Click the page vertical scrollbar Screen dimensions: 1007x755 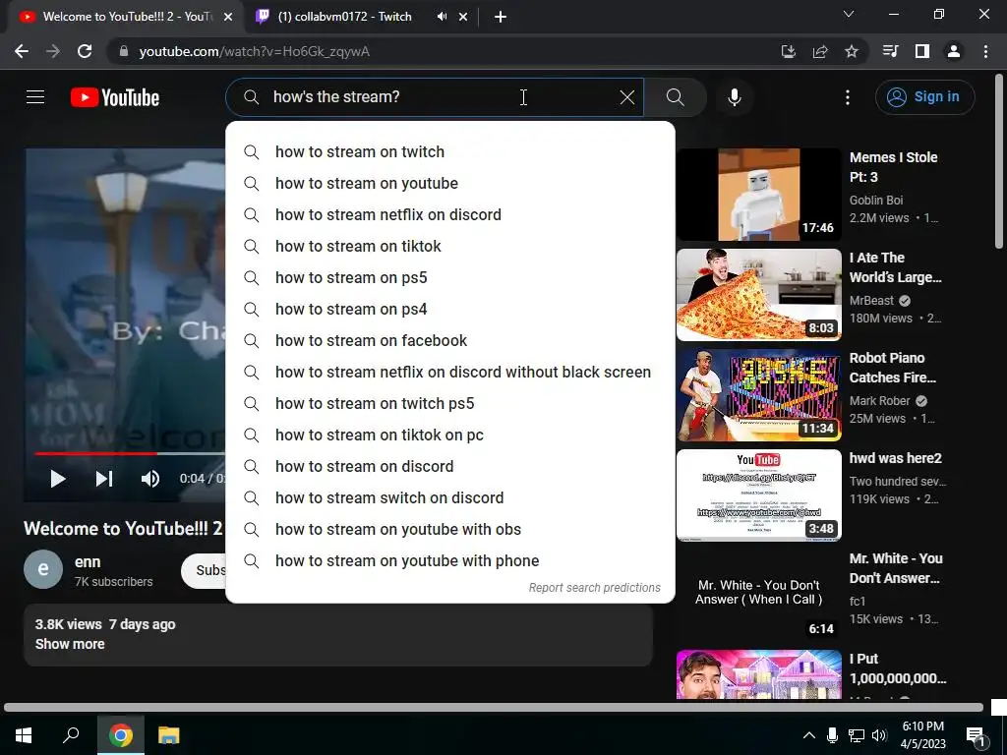pyautogui.click(x=999, y=161)
